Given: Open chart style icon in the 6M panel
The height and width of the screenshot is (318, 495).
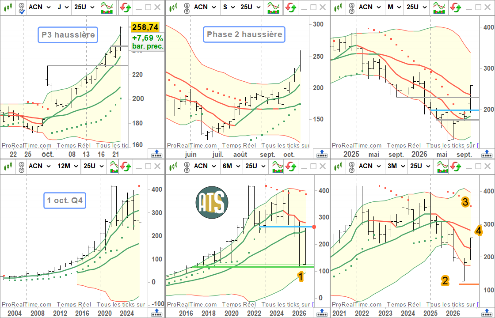Looking at the screenshot, I should pyautogui.click(x=174, y=166).
